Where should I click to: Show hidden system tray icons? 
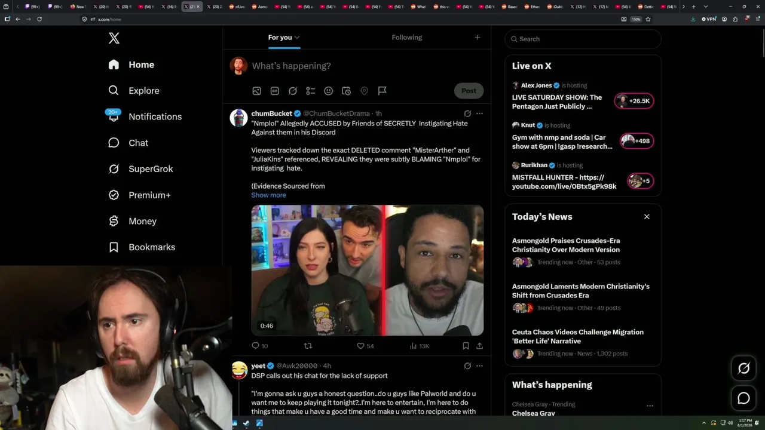coord(703,423)
